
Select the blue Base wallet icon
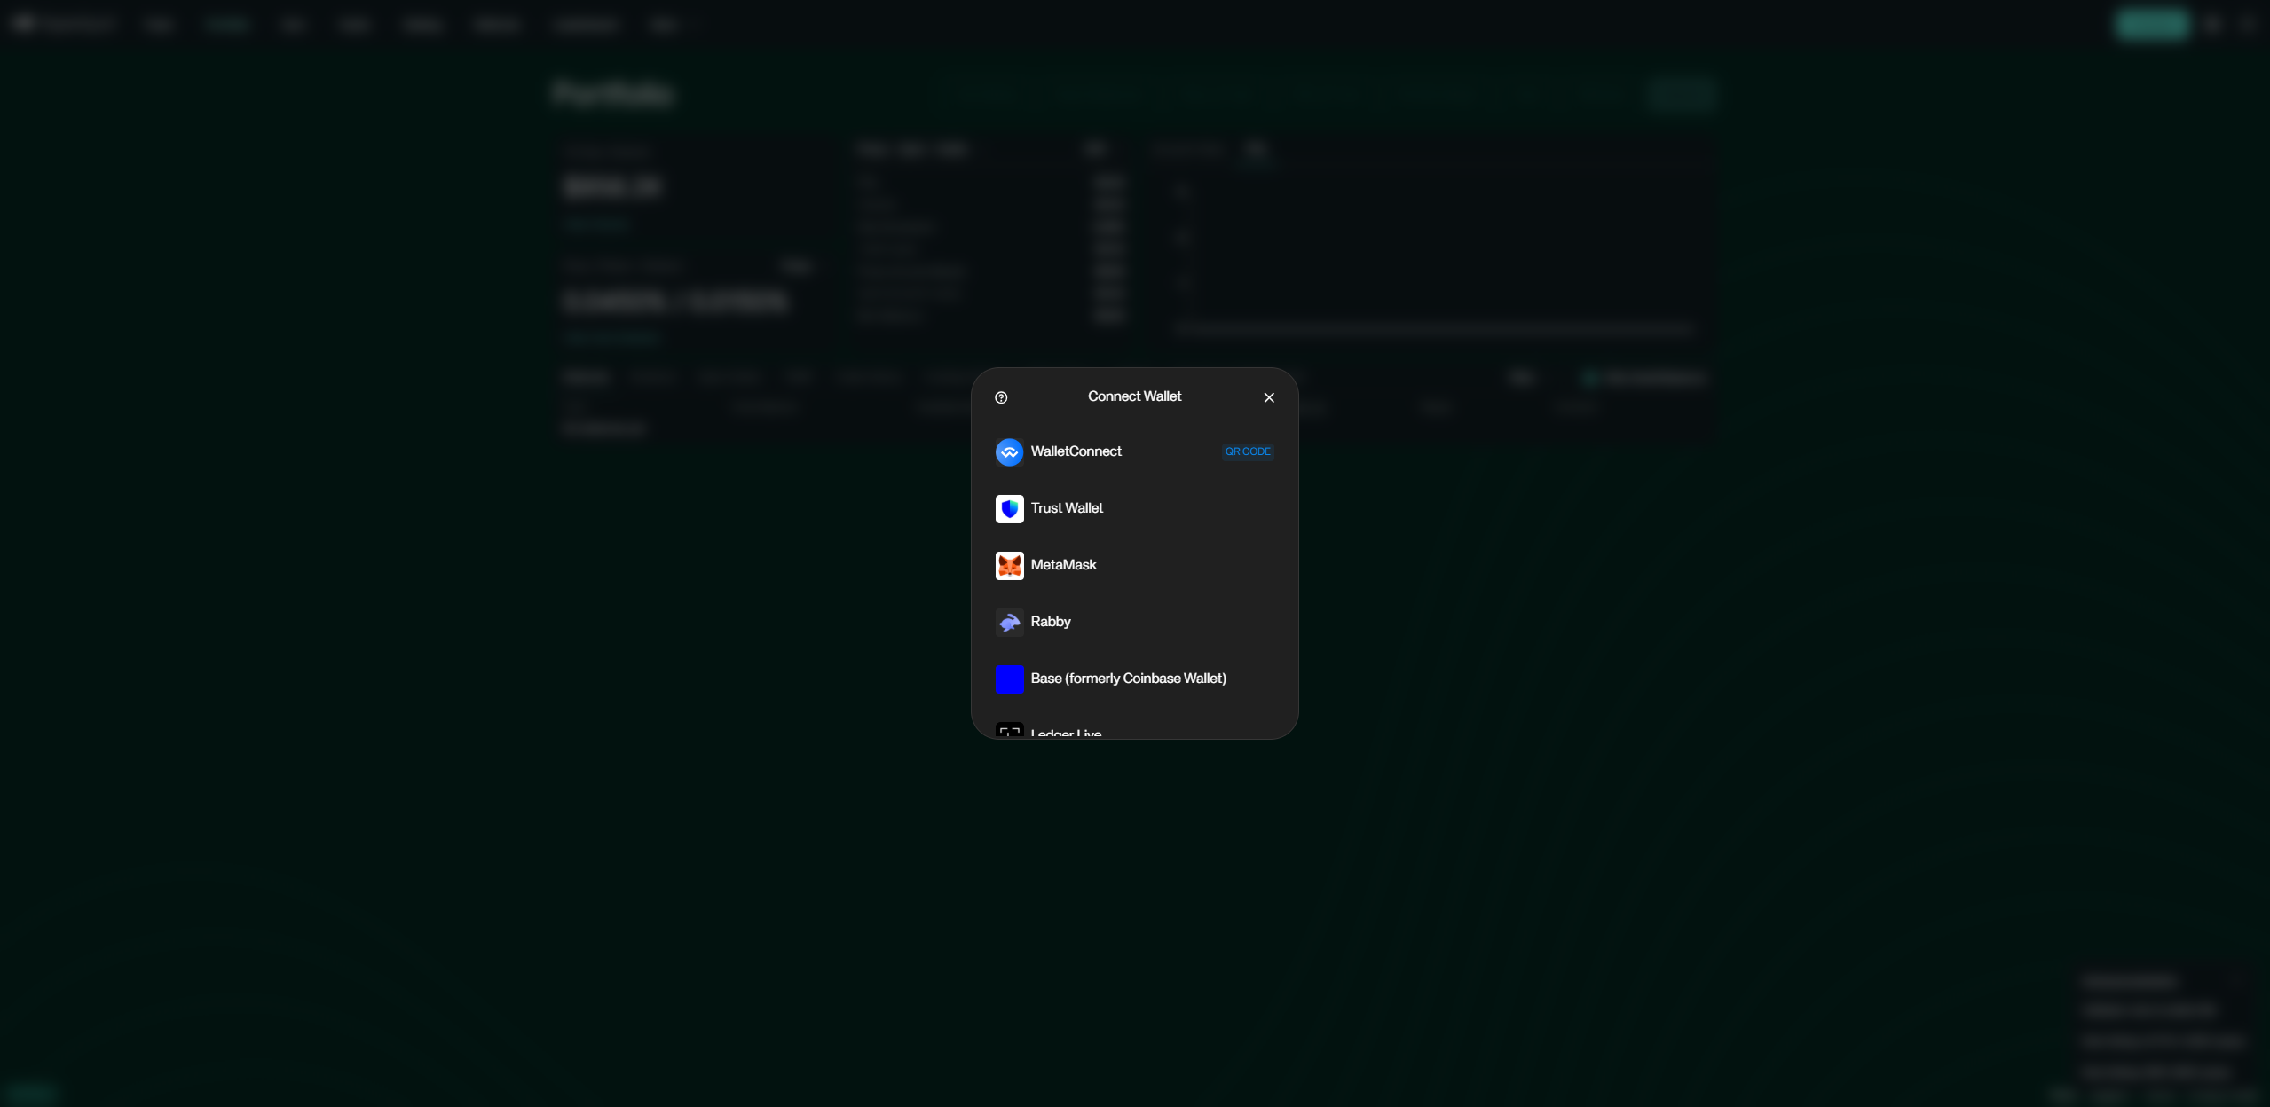(x=1009, y=679)
